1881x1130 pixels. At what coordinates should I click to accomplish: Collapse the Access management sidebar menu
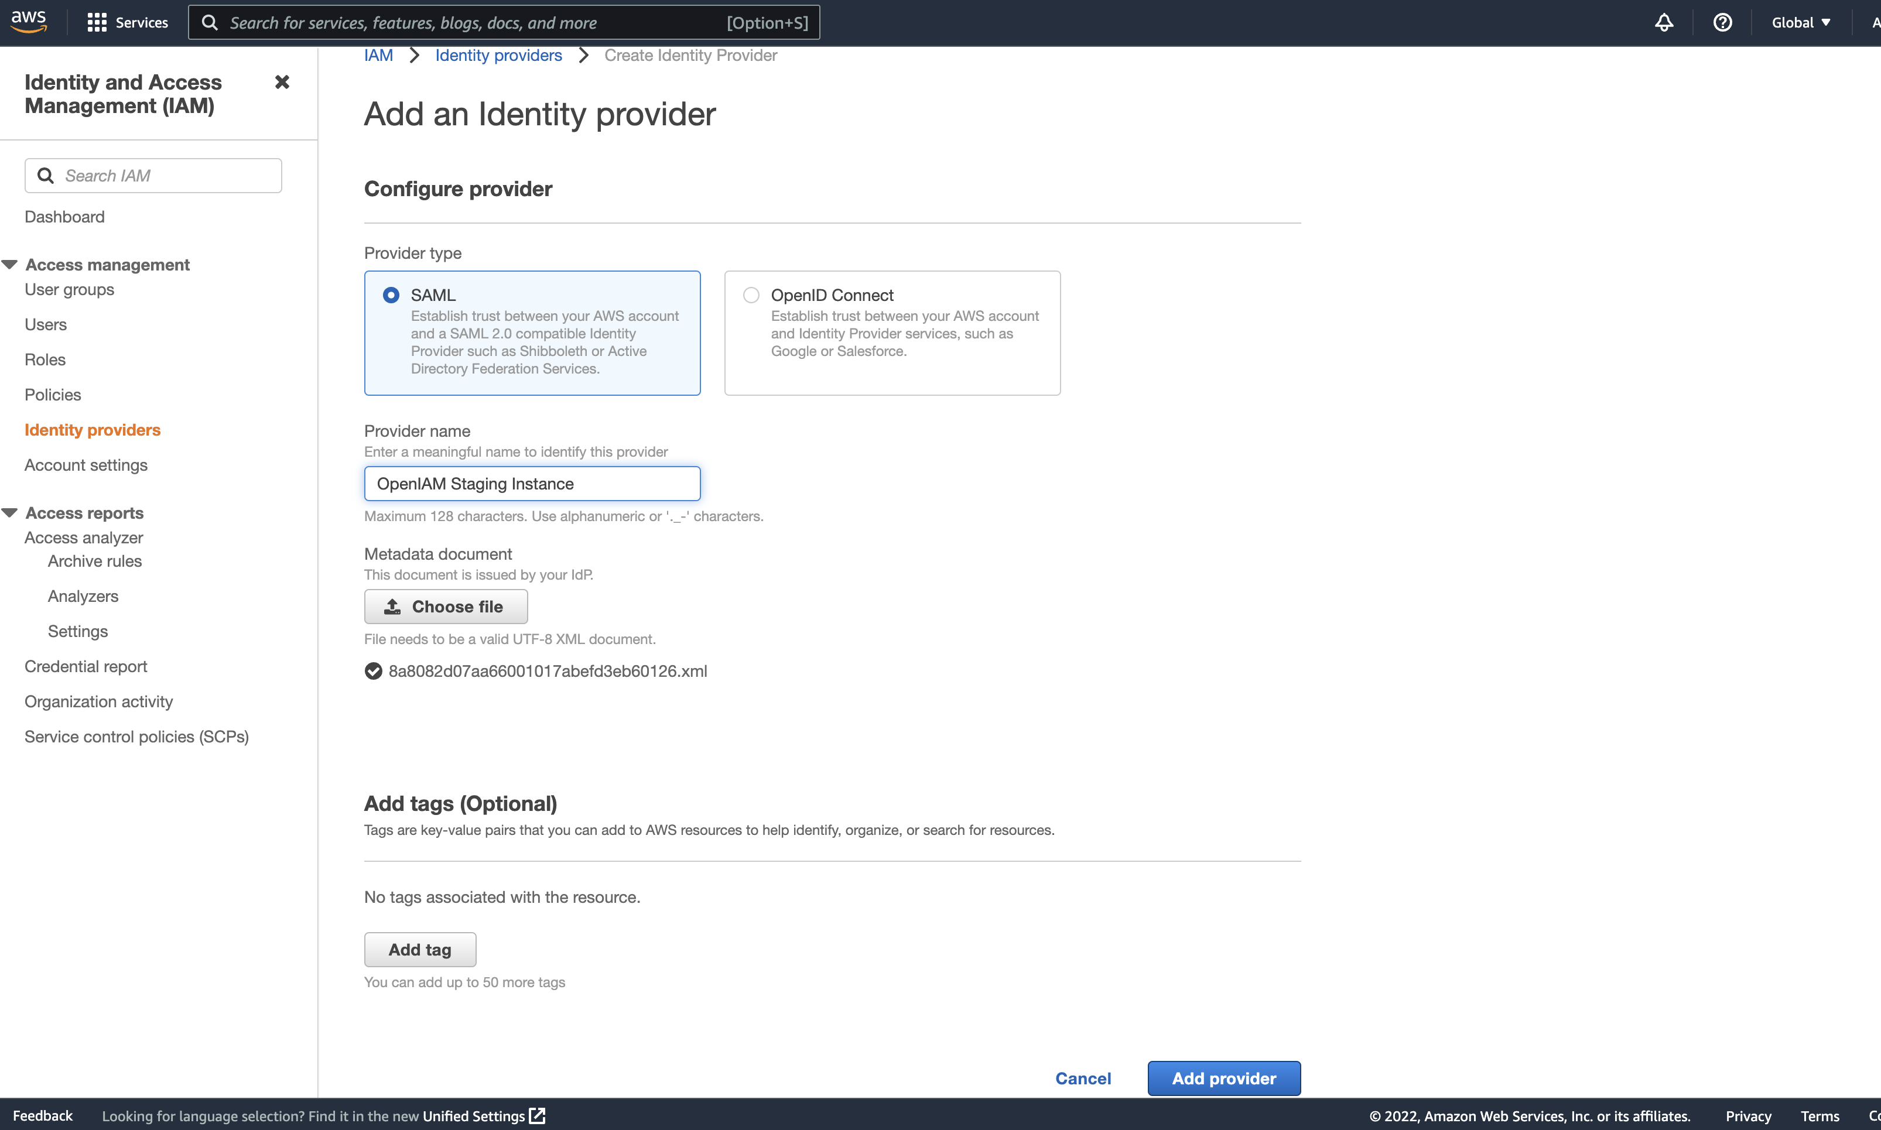click(x=9, y=263)
